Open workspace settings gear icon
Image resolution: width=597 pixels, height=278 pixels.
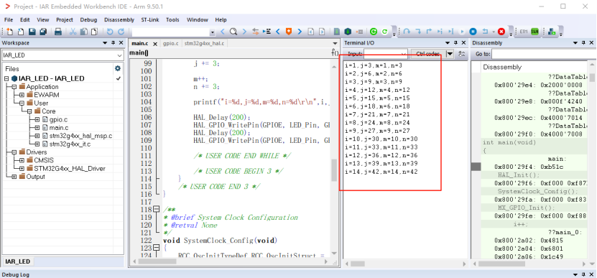coord(118,68)
